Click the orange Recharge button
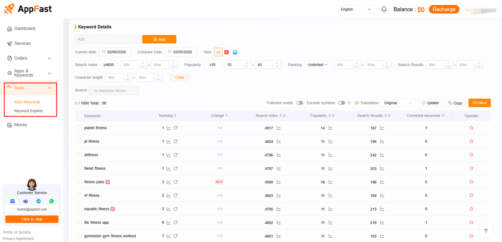502x242 pixels. pos(444,9)
